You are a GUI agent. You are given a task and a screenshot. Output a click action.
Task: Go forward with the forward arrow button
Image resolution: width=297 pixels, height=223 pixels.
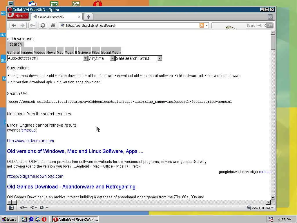pyautogui.click(x=22, y=26)
